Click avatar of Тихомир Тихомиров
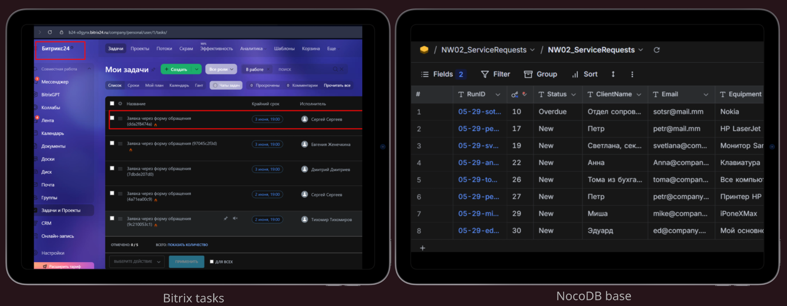The width and height of the screenshot is (787, 306). click(304, 220)
